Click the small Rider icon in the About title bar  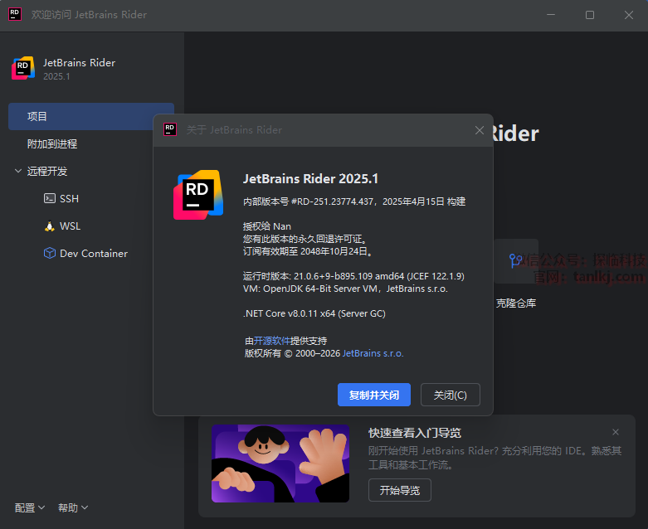pos(170,129)
